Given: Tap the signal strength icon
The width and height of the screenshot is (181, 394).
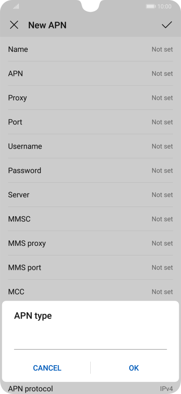Looking at the screenshot, I should [x=16, y=7].
